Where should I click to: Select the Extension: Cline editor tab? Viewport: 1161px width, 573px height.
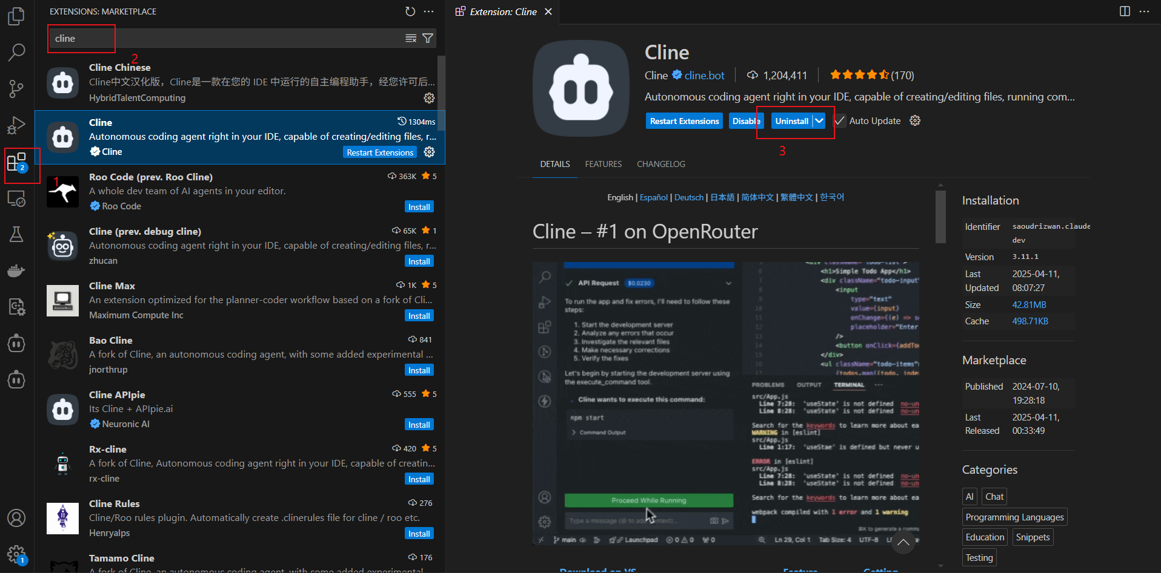(503, 11)
